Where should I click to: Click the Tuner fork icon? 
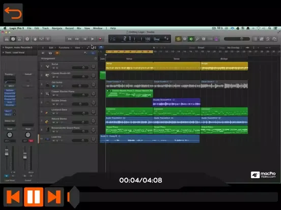coord(198,39)
